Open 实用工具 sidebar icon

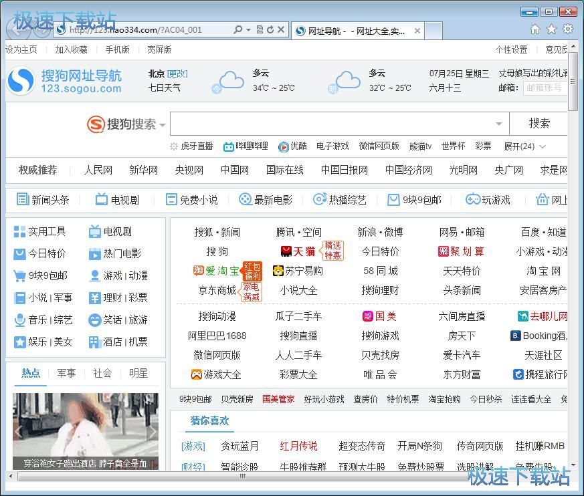[19, 231]
